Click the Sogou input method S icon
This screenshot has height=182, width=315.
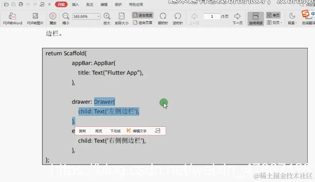[x=305, y=14]
